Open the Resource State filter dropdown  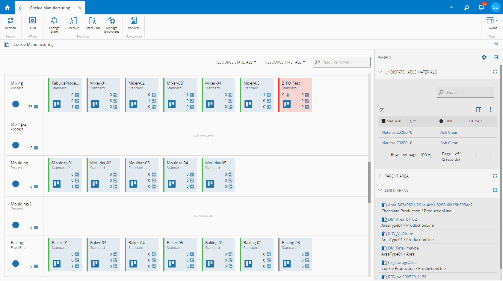coord(236,62)
